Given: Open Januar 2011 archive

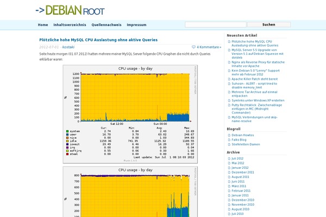Looking at the screenshot, I should (240, 195).
